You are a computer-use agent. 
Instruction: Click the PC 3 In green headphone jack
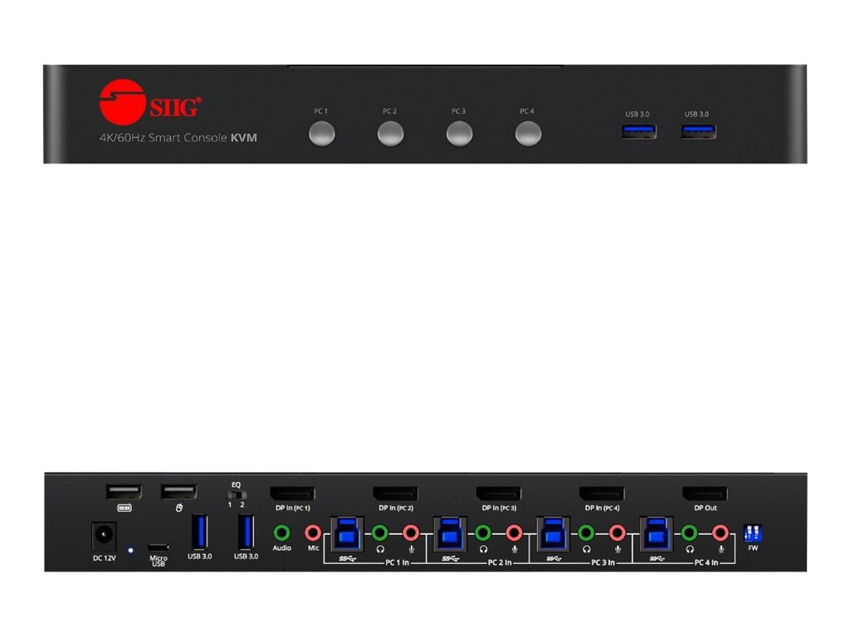click(586, 533)
